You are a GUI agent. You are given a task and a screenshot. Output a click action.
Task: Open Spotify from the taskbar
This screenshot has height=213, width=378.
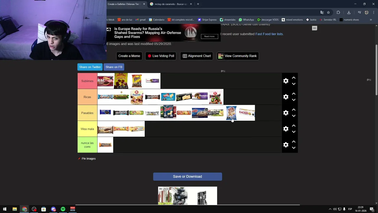(63, 209)
